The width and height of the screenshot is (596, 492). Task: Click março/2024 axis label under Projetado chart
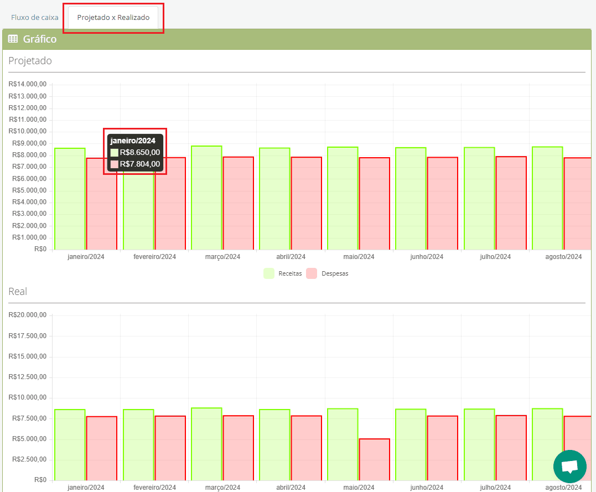[223, 257]
